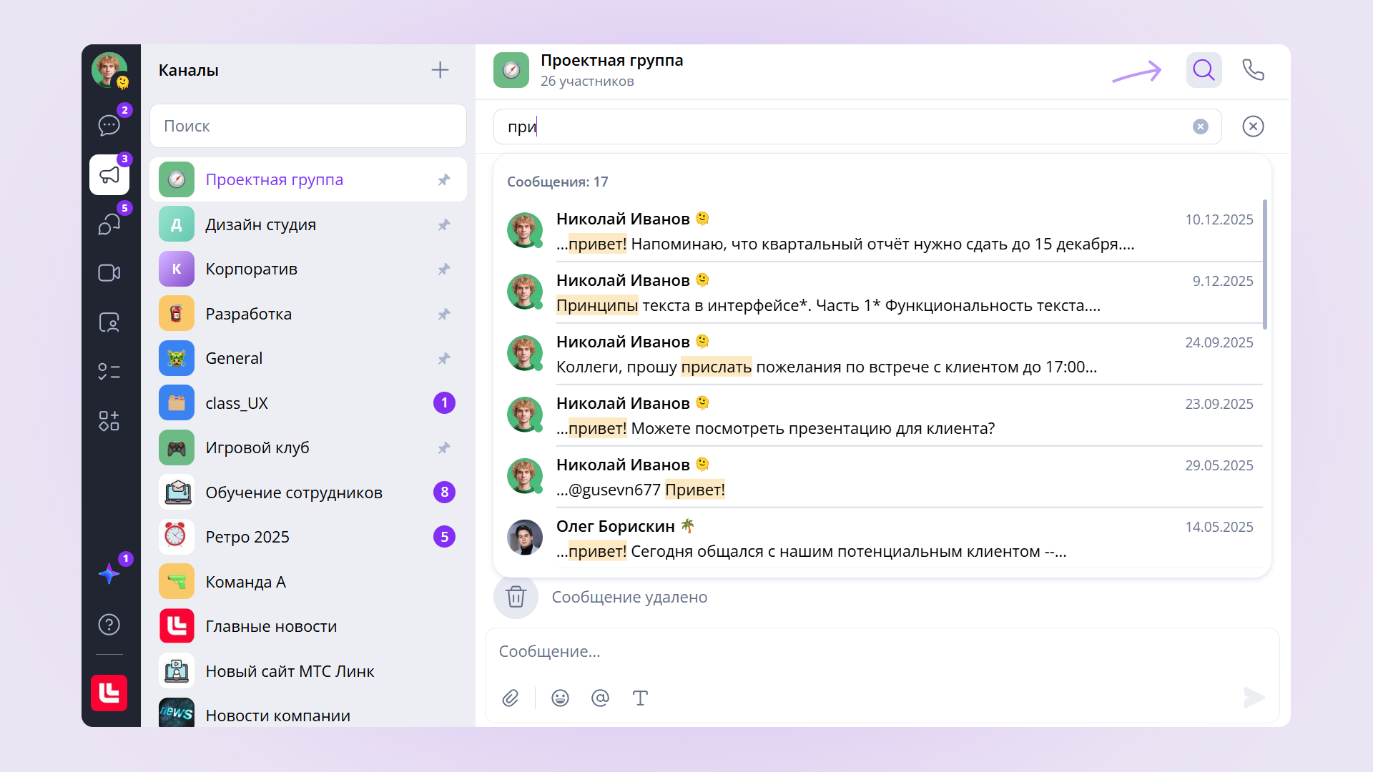Open the chats speech bubble icon
1373x772 pixels.
(x=109, y=126)
